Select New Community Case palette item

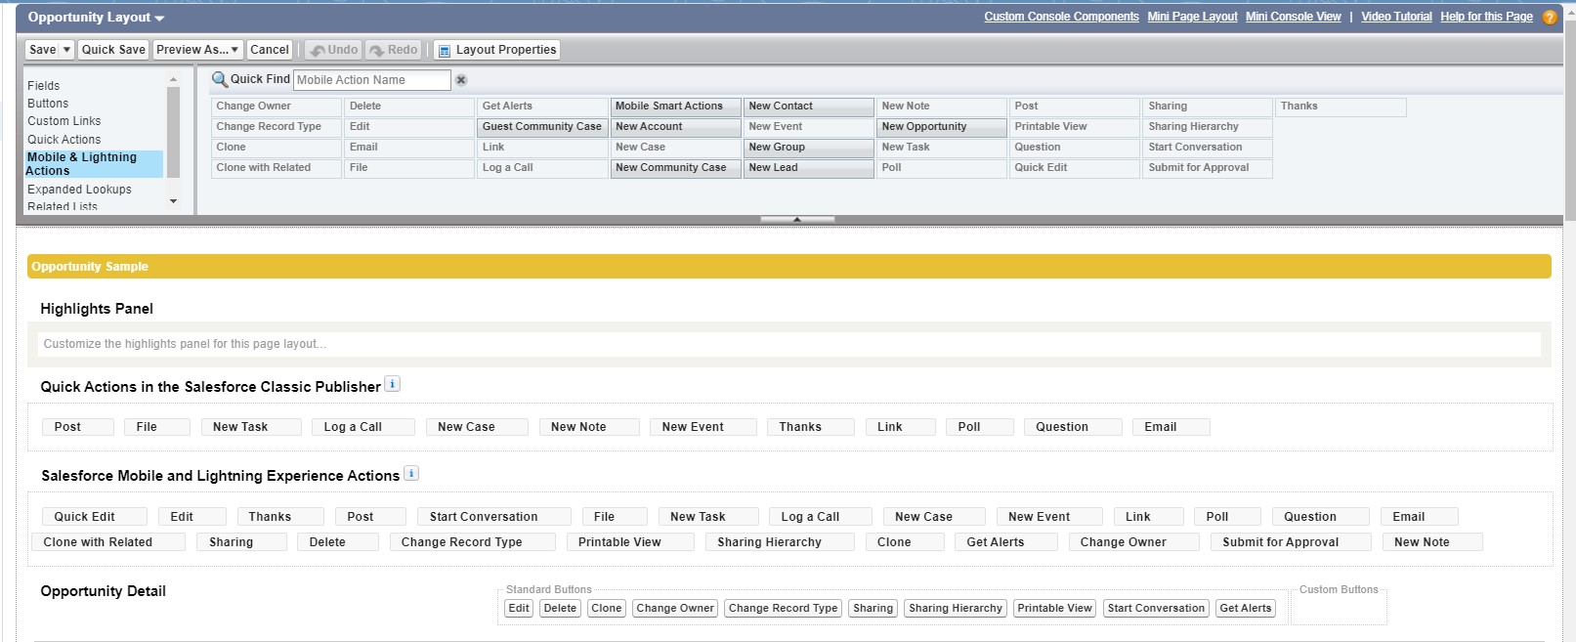pos(676,168)
